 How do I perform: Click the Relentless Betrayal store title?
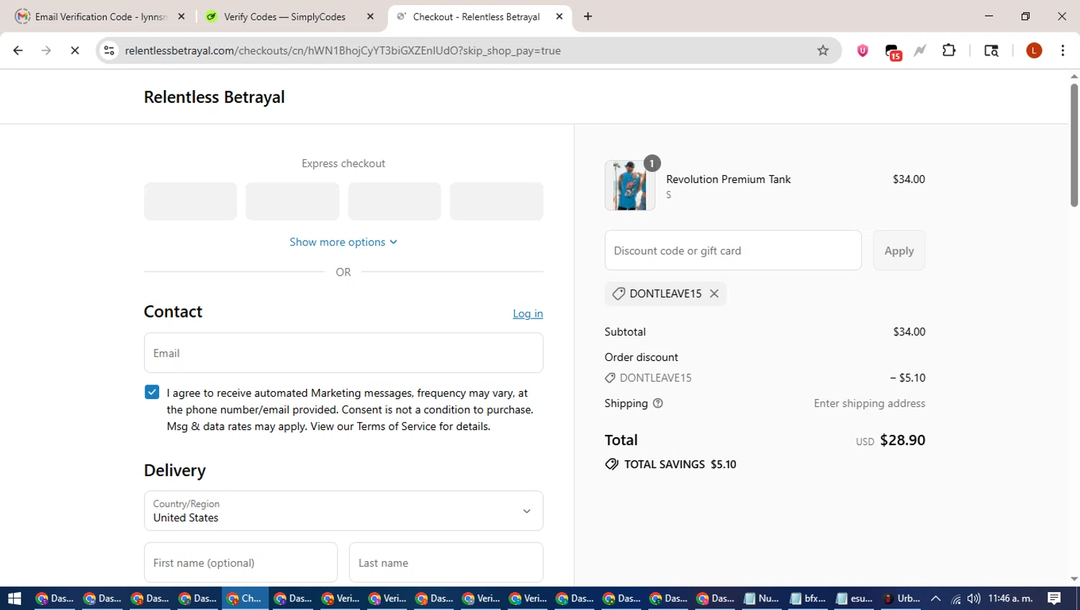215,97
